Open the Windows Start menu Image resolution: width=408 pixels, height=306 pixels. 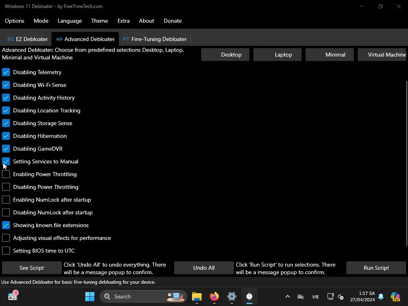pos(90,296)
